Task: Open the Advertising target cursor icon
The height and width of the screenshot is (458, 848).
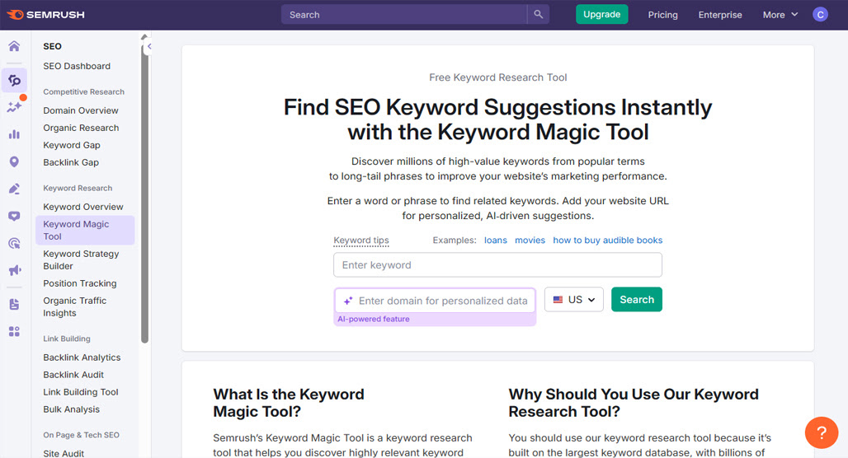Action: 15,243
